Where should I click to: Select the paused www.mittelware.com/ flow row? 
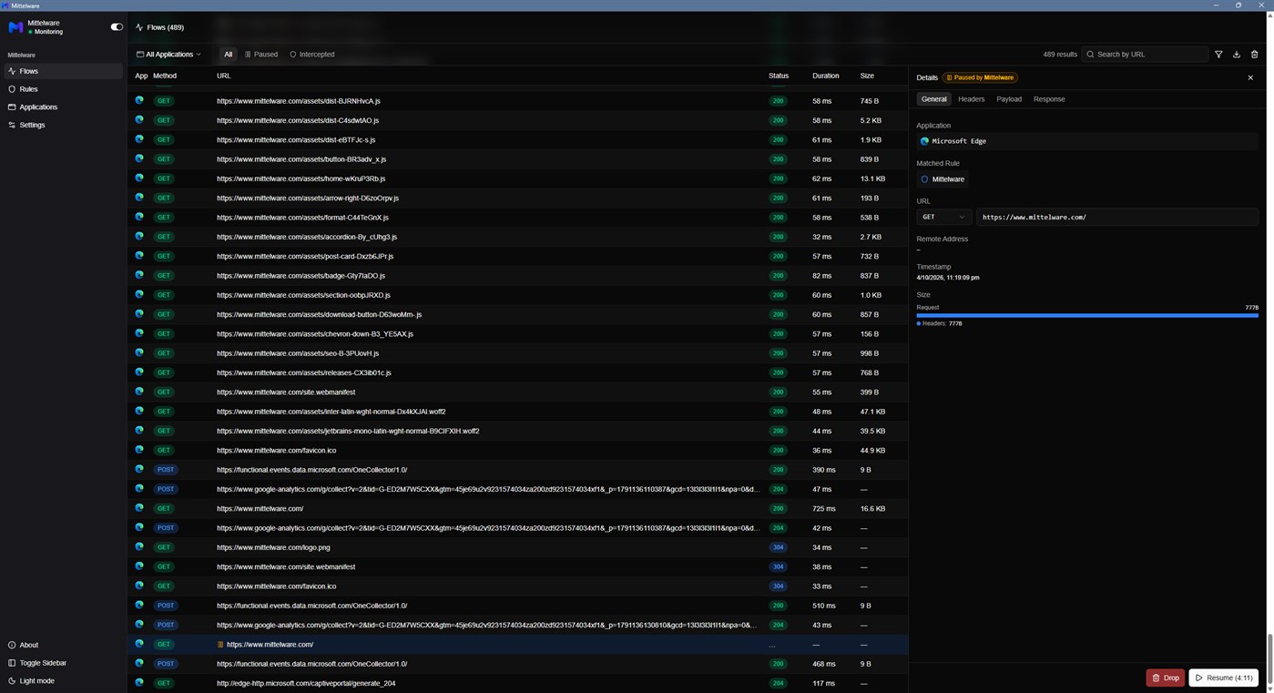pos(517,645)
